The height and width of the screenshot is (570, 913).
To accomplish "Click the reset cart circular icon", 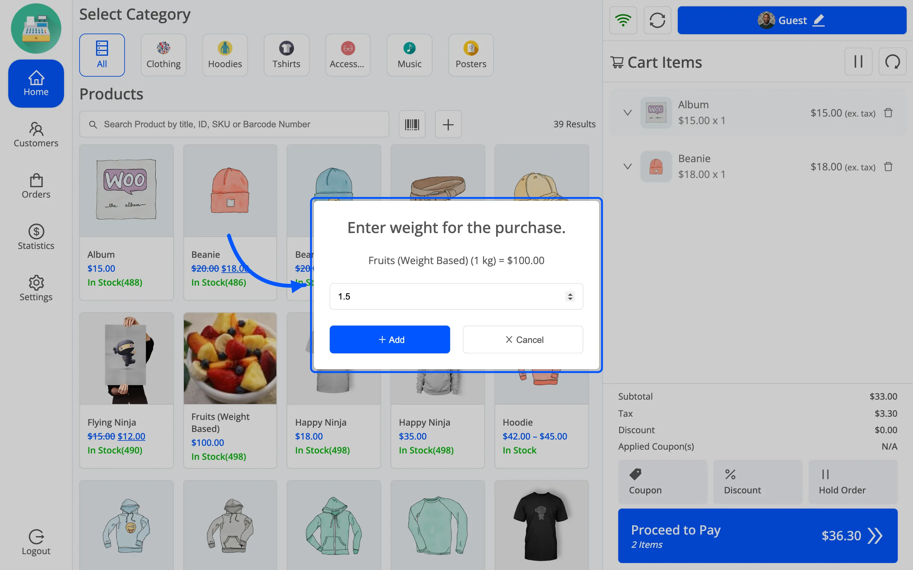I will click(x=892, y=61).
